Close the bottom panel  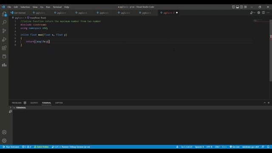tap(269, 103)
